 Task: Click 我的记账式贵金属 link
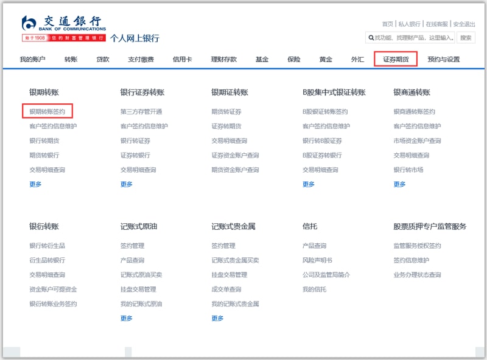point(235,303)
